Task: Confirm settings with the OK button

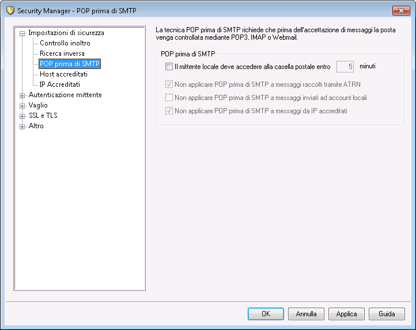Action: coord(266,314)
